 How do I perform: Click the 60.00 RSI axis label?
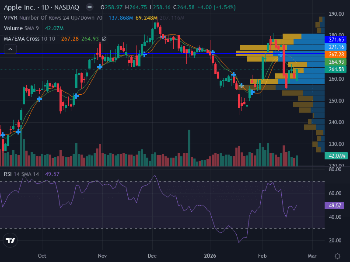[x=335, y=193]
